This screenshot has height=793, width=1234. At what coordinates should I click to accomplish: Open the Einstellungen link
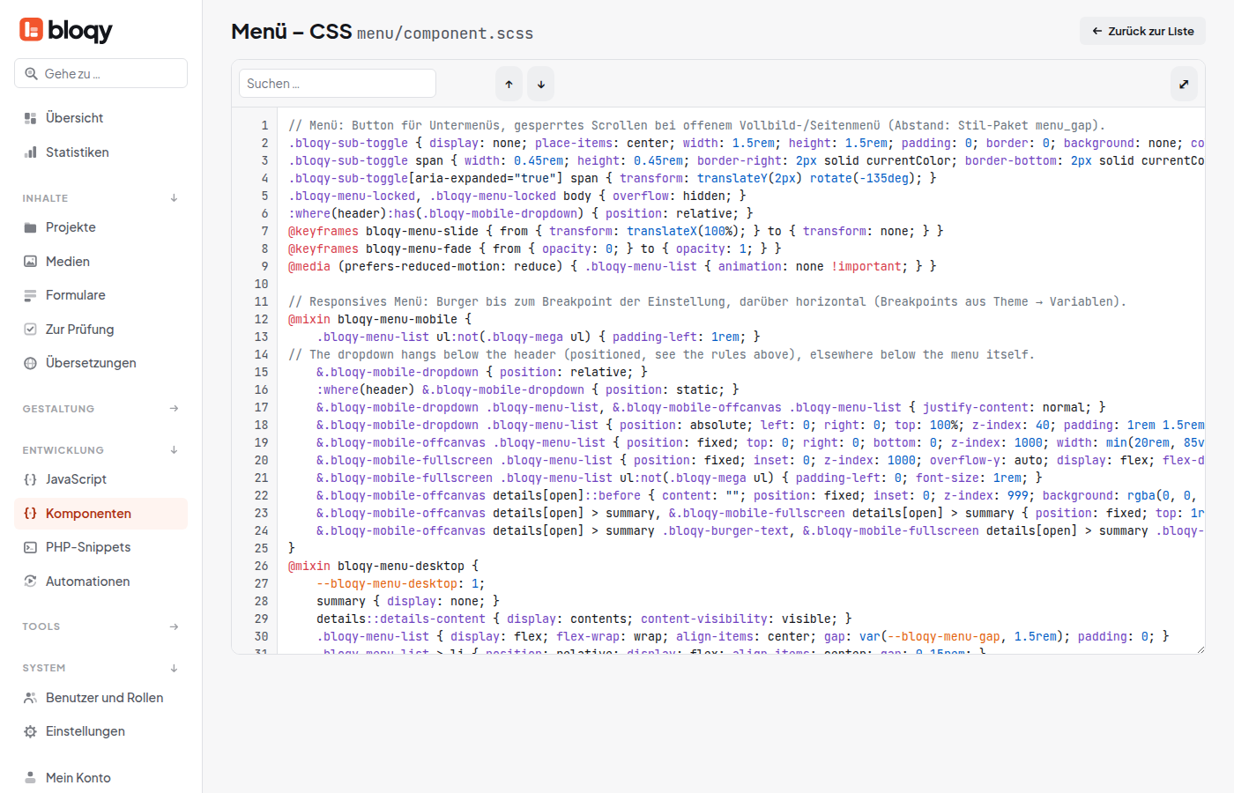click(x=100, y=731)
